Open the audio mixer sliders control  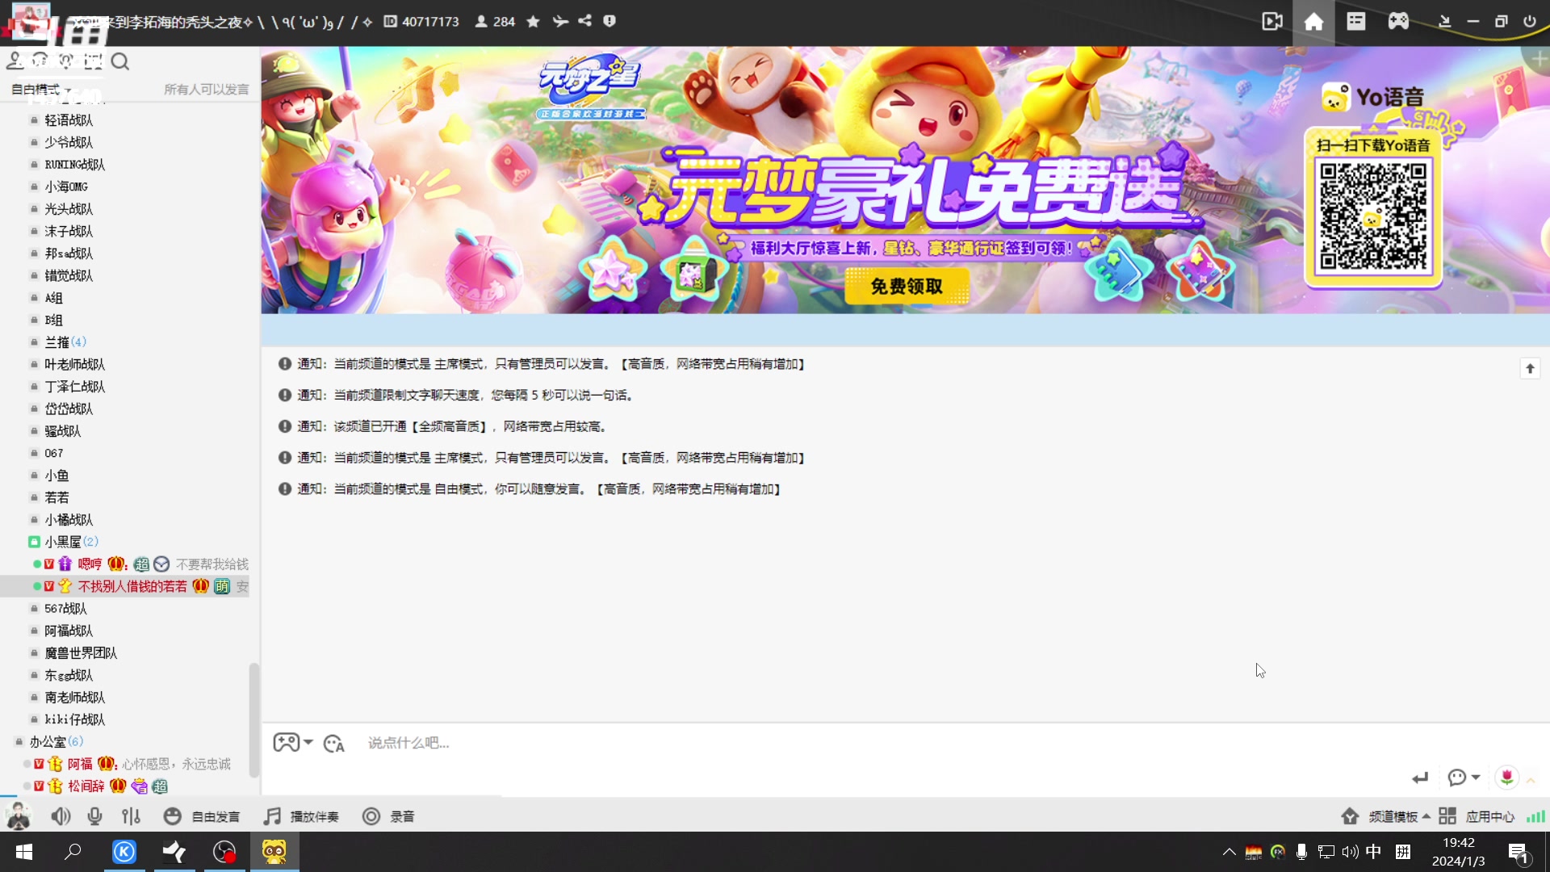pos(131,816)
